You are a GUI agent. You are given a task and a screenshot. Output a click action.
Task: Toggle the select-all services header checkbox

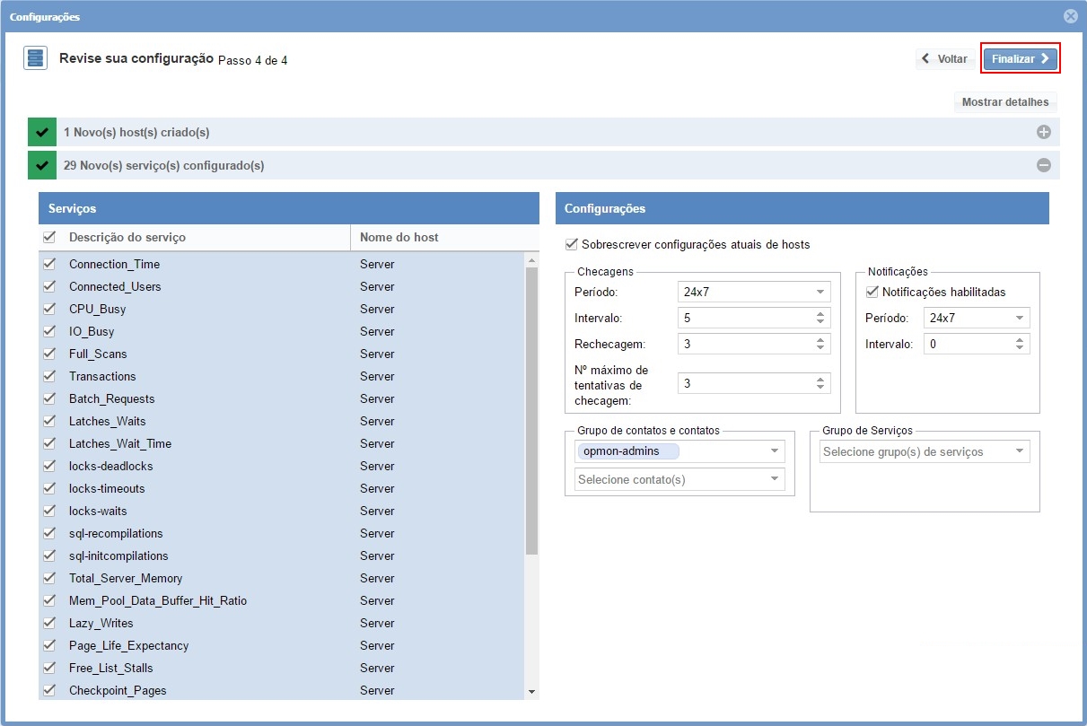(x=49, y=237)
